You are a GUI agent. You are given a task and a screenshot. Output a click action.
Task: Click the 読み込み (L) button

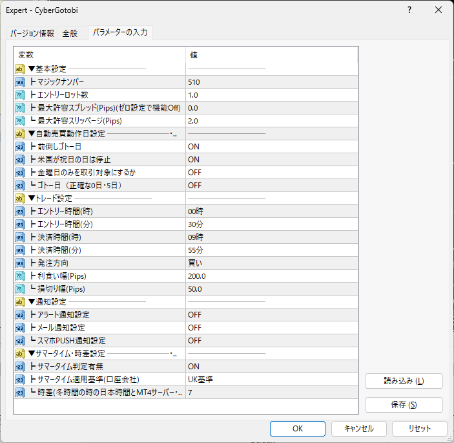pyautogui.click(x=404, y=381)
